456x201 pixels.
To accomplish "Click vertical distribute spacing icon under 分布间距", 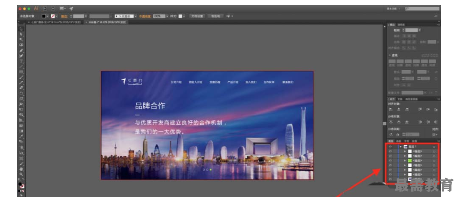I will coord(391,135).
